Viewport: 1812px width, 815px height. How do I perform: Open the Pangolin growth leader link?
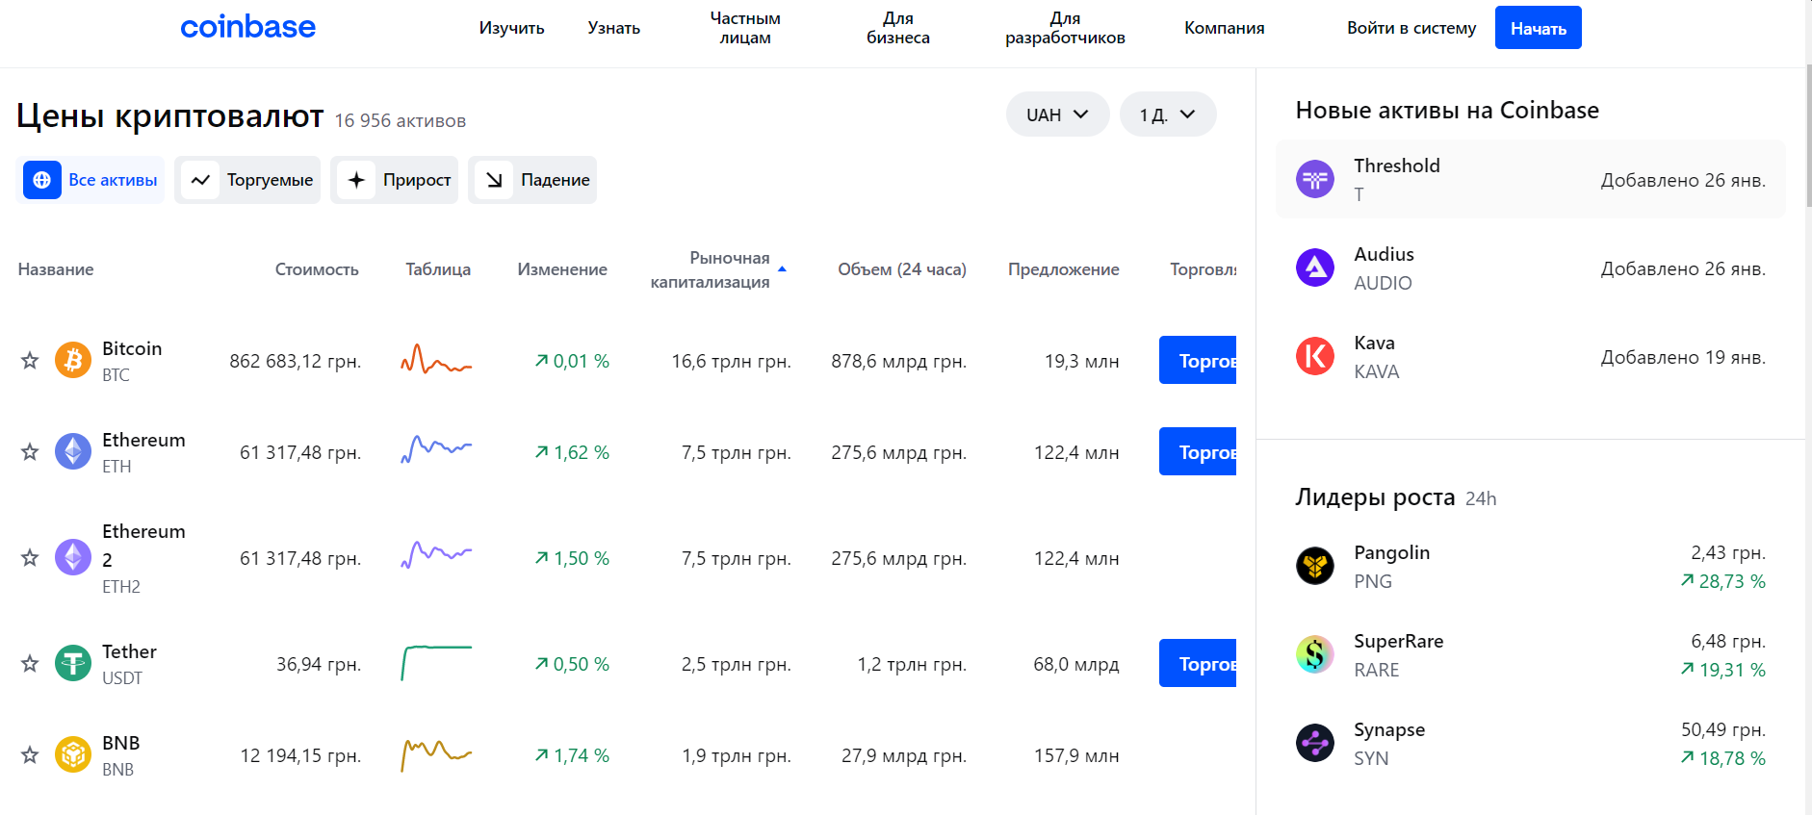(1531, 566)
